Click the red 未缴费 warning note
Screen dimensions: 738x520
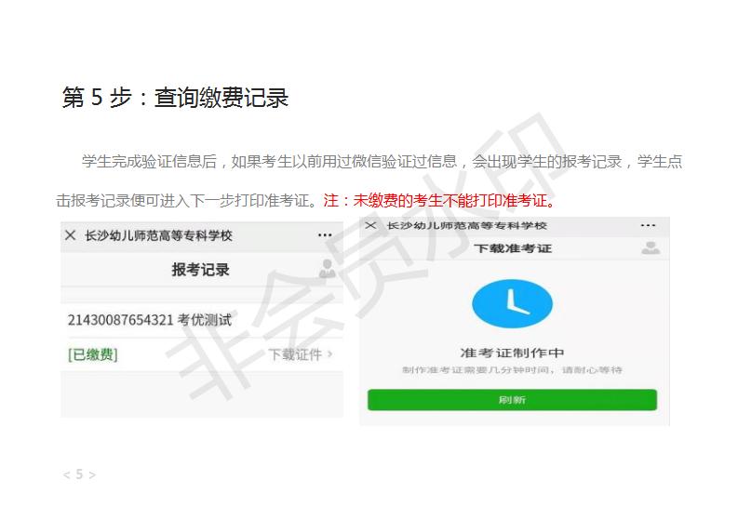[440, 201]
